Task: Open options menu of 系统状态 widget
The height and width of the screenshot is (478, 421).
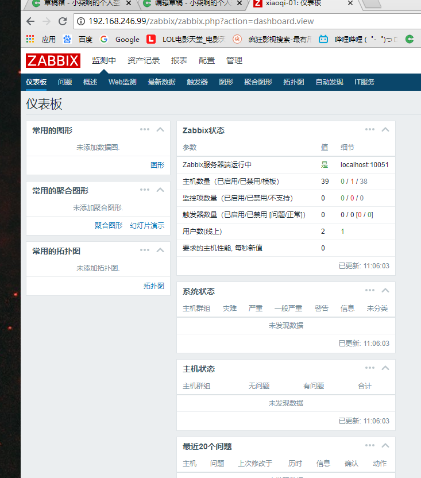Action: pyautogui.click(x=370, y=291)
